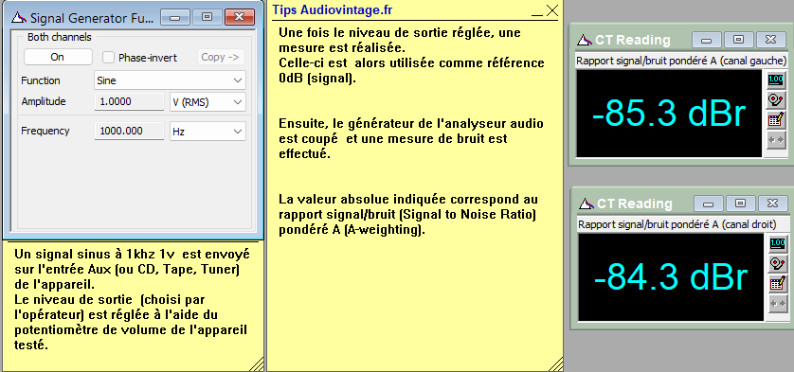Click the app icon of the canal gauche CT Reading window
The height and width of the screenshot is (372, 794).
(585, 40)
